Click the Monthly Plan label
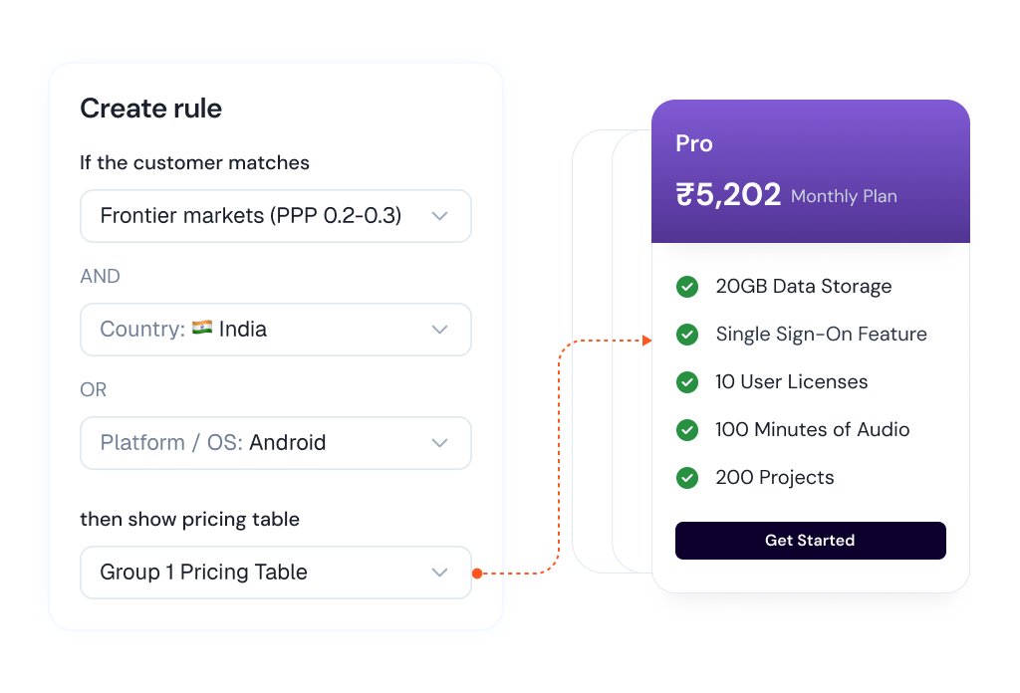This screenshot has height=693, width=1020. click(x=844, y=196)
